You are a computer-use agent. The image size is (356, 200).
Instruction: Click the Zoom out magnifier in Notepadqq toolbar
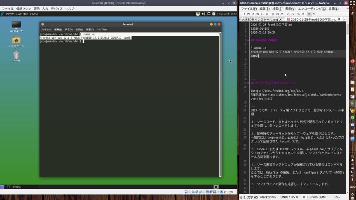pos(303,14)
